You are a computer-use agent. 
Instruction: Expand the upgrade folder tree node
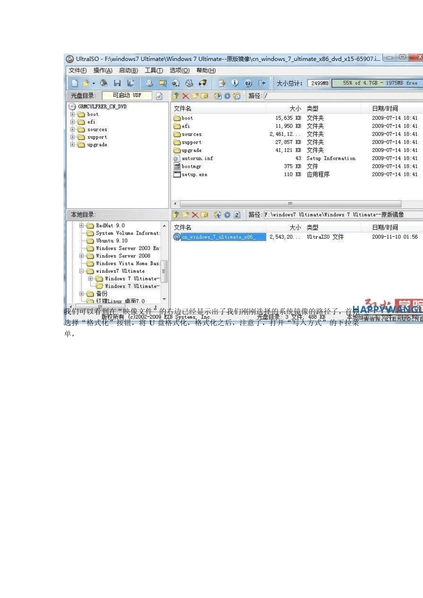(x=73, y=145)
